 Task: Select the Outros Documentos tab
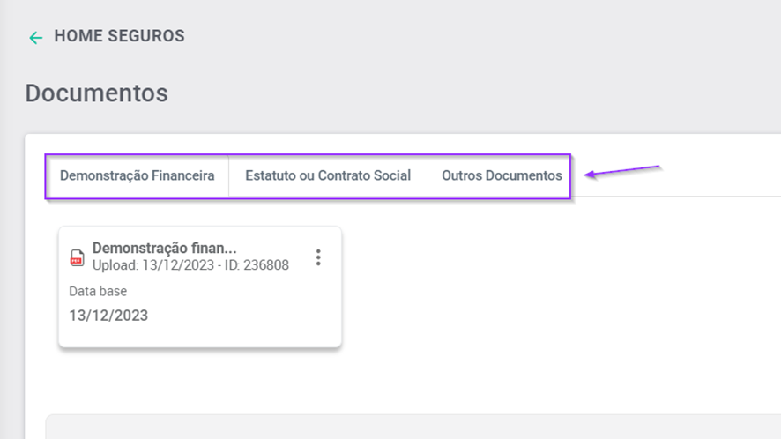(502, 175)
